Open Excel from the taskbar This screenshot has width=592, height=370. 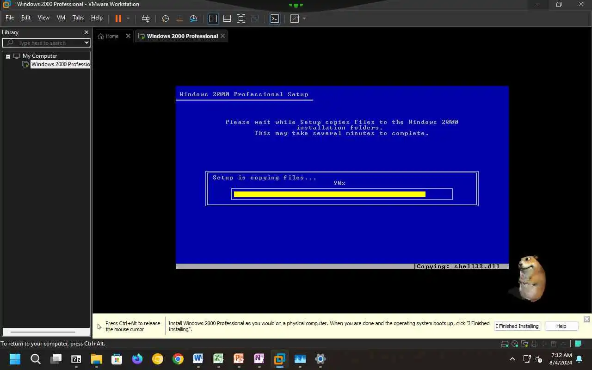click(218, 359)
